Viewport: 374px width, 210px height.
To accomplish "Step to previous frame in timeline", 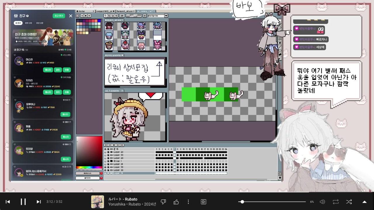I will (x=110, y=145).
